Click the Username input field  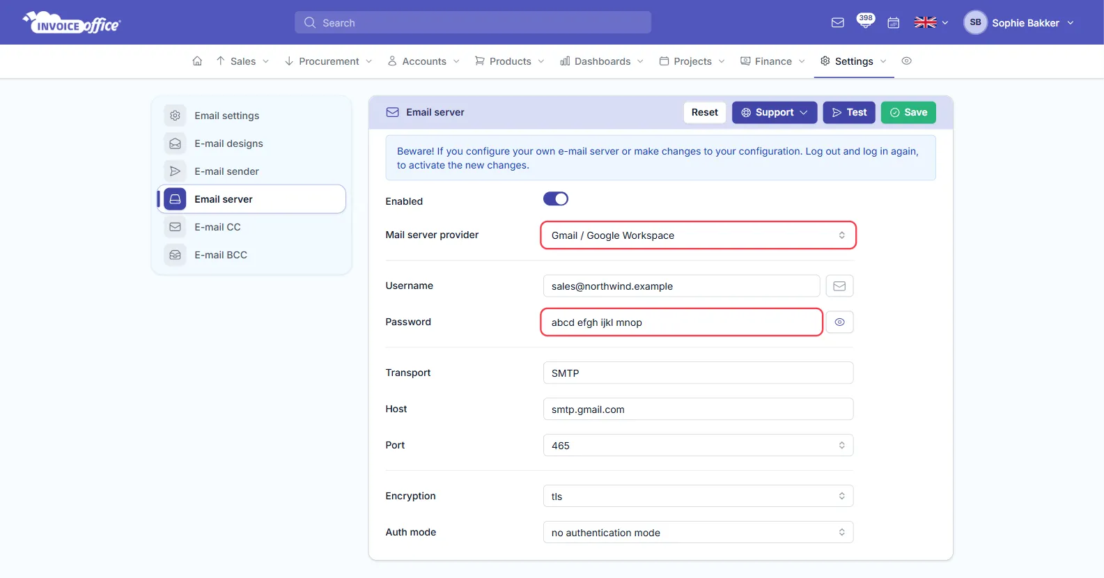(681, 286)
